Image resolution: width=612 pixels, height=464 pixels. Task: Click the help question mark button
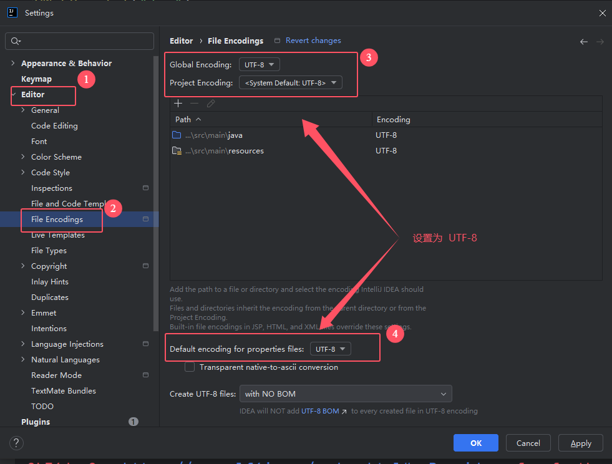point(16,443)
